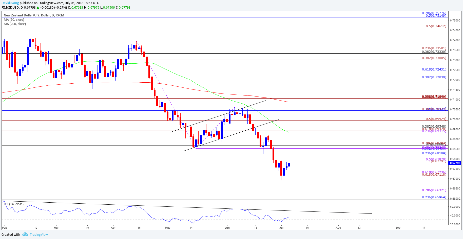Click the 0.618(0.67236) Fibonacci label
This screenshot has width=463, height=239.
[x=434, y=172]
